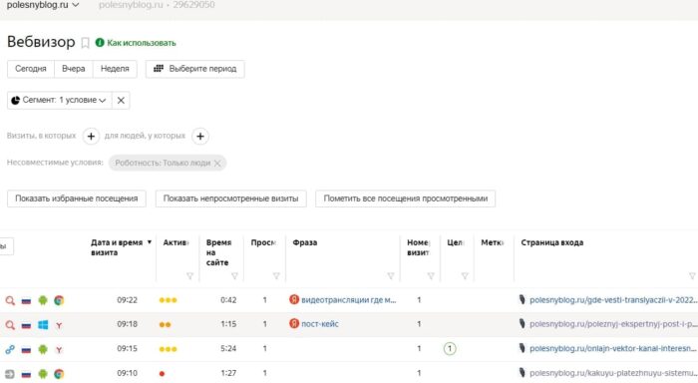Click the Yandex browser icon in 09:18 row
This screenshot has width=698, height=383.
(59, 325)
